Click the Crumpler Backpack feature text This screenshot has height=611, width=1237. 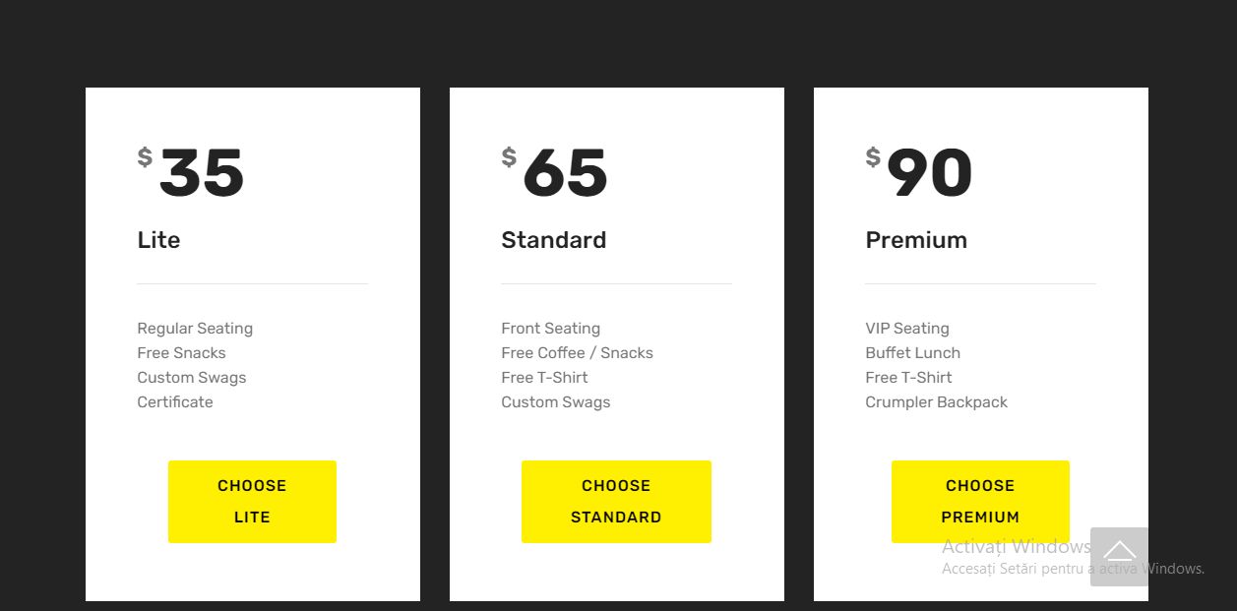pos(936,402)
